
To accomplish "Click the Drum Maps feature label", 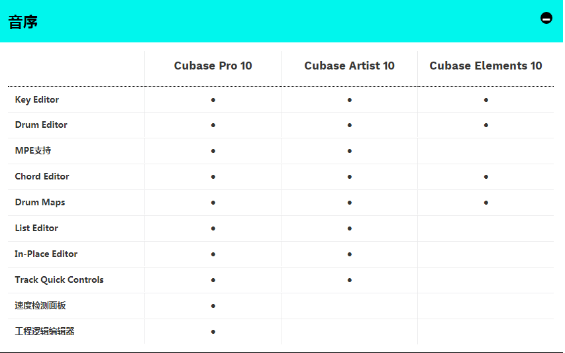I will (x=40, y=203).
